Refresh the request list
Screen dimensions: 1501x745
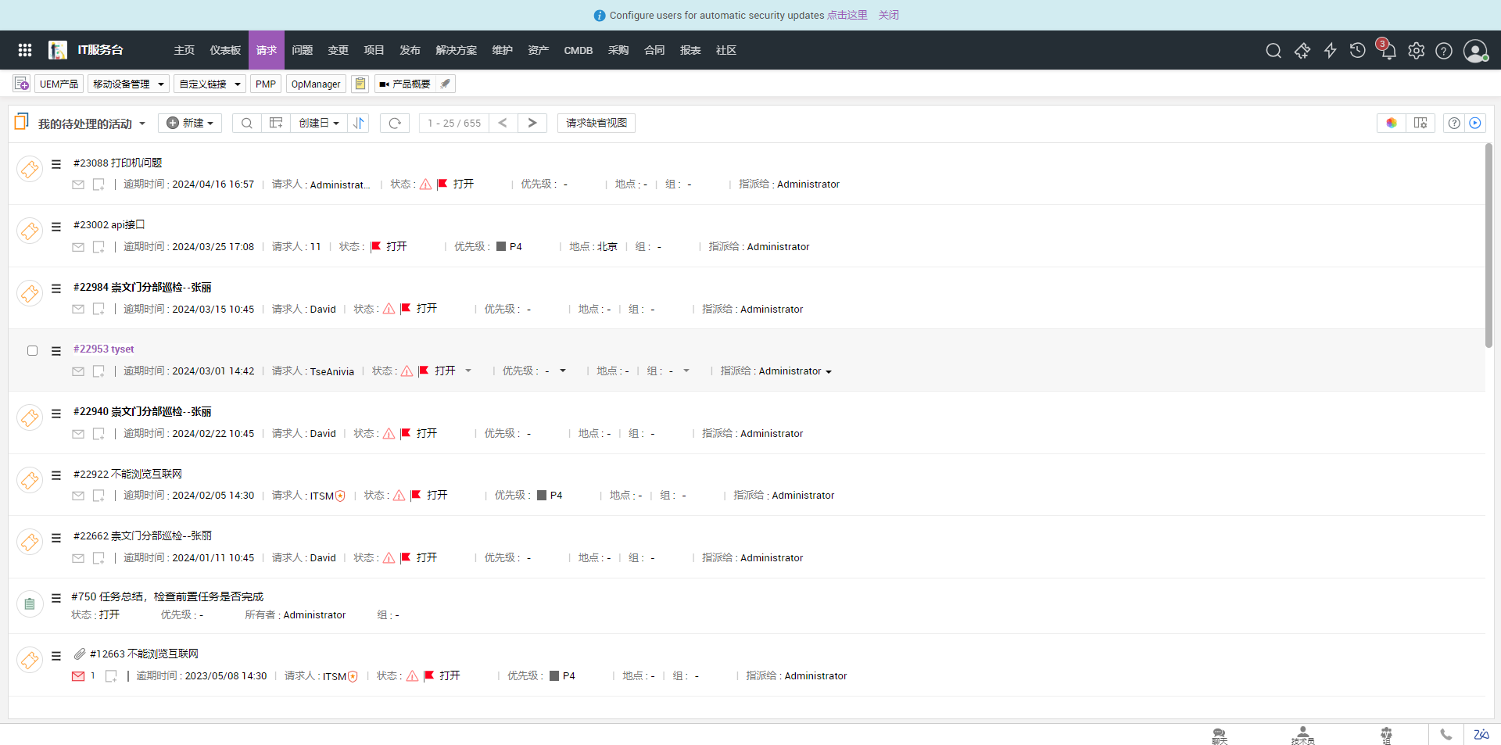(395, 123)
